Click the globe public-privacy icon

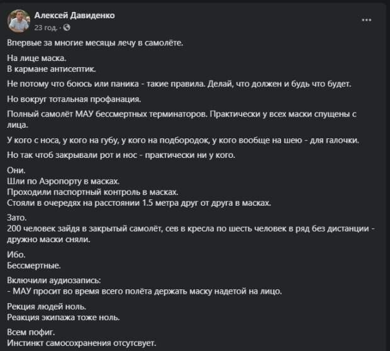tap(67, 28)
